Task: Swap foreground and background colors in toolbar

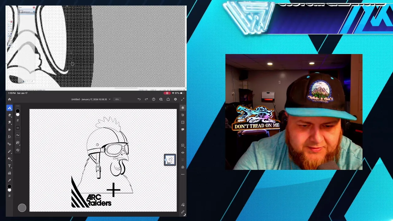Action: coord(10,196)
